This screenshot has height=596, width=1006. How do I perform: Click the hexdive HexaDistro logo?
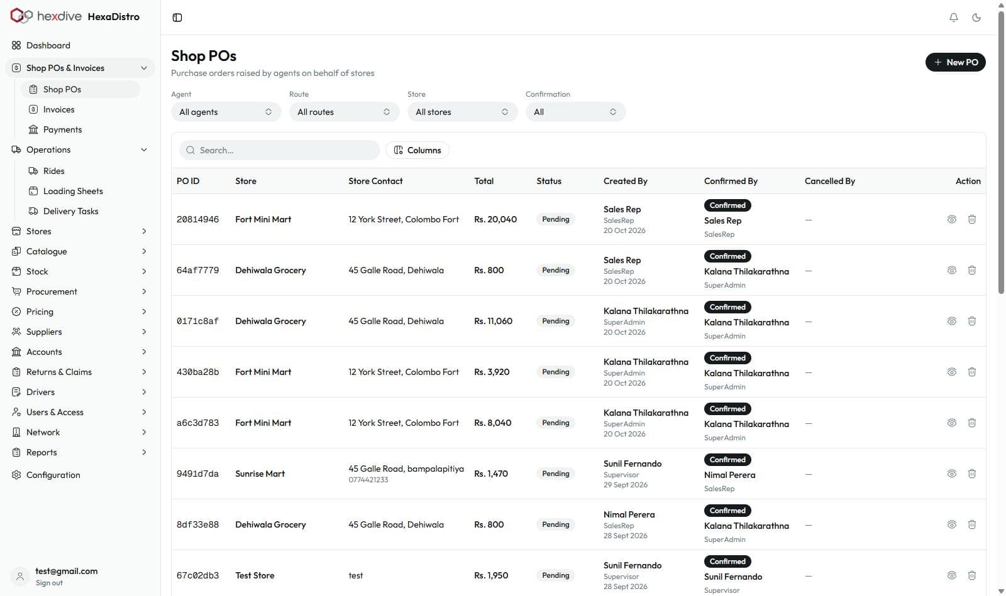click(x=75, y=16)
